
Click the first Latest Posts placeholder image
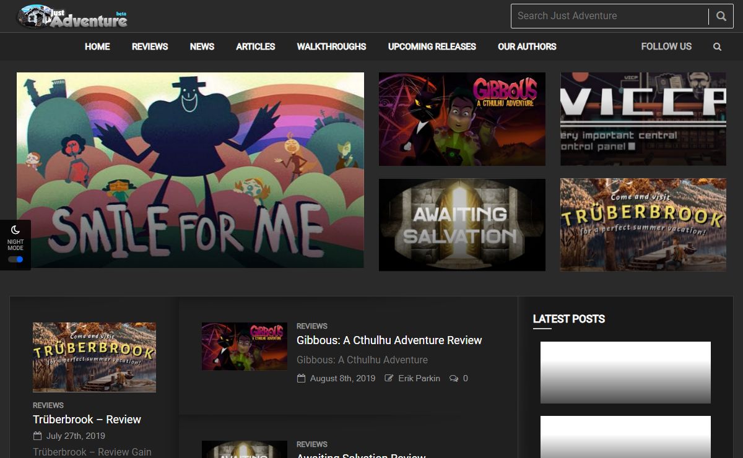[625, 373]
